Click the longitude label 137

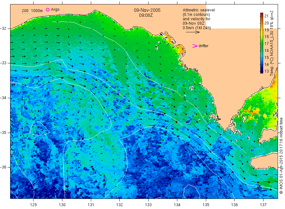263,205
